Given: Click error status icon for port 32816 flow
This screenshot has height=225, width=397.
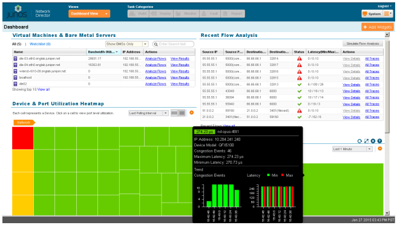Looking at the screenshot, I should pyautogui.click(x=300, y=71).
